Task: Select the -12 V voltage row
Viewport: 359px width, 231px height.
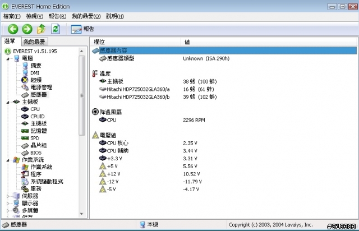Action: (224, 182)
